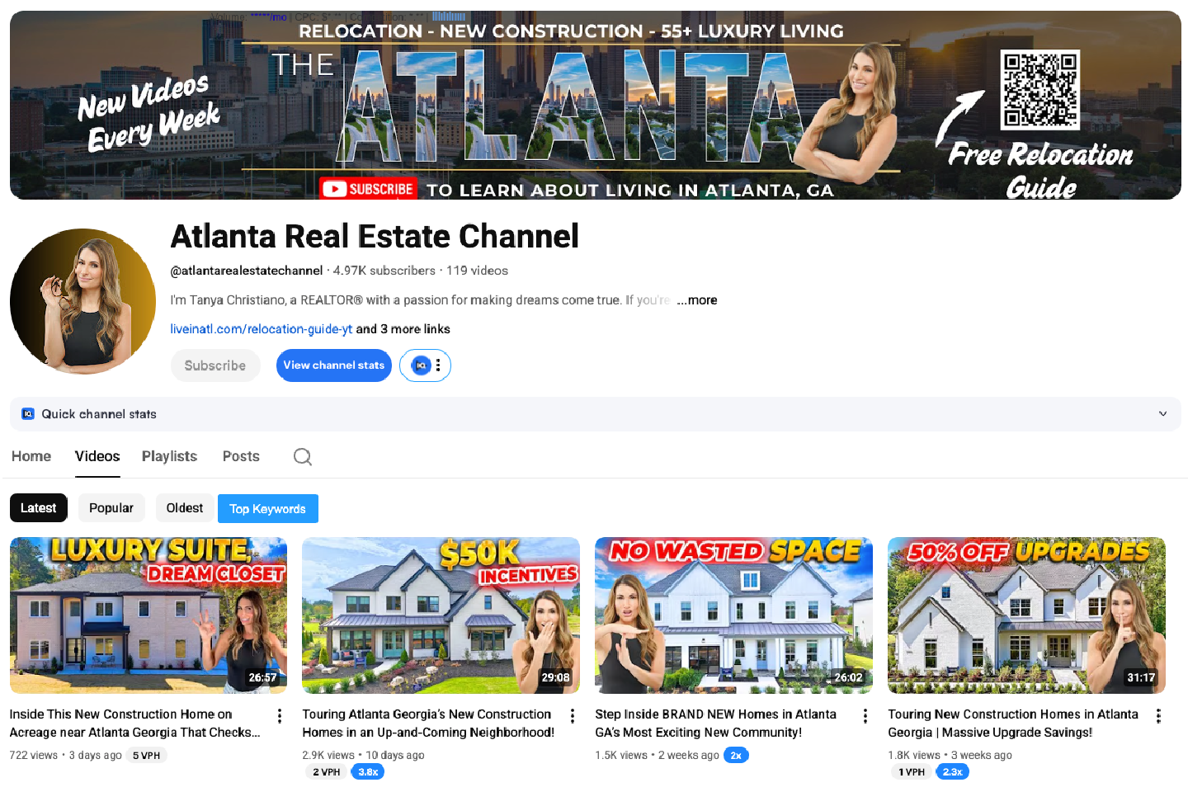Click the '2.3x' outlier badge
The width and height of the screenshot is (1188, 792).
pyautogui.click(x=953, y=772)
